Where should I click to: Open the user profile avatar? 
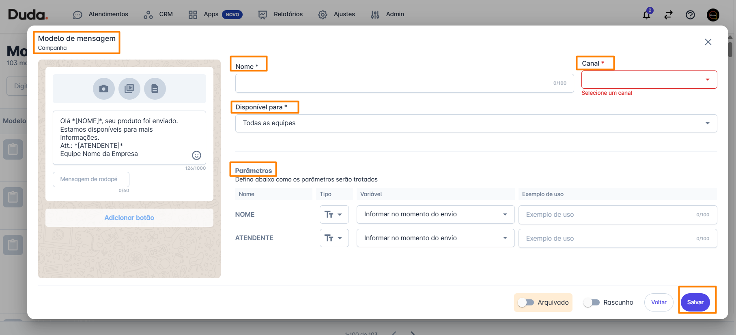713,15
